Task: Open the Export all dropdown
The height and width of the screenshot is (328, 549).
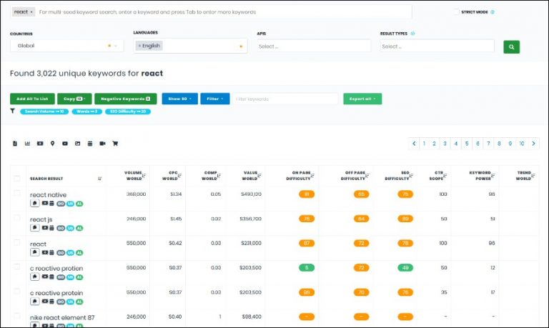Action: coord(362,99)
